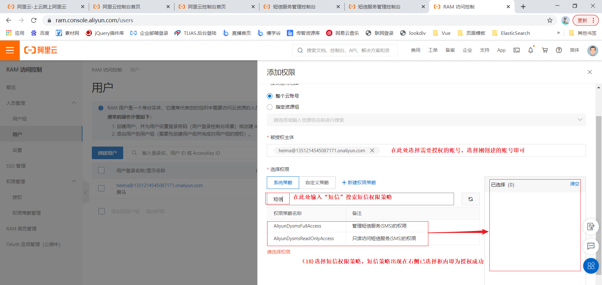This screenshot has height=285, width=602.
Task: Open the 其他书签 folder
Action: pyautogui.click(x=583, y=33)
